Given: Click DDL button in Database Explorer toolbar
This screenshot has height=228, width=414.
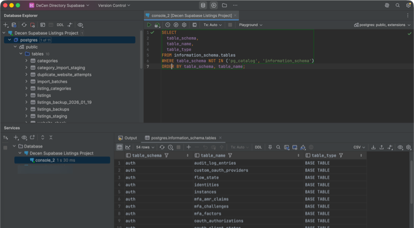Looking at the screenshot, I should 60,25.
